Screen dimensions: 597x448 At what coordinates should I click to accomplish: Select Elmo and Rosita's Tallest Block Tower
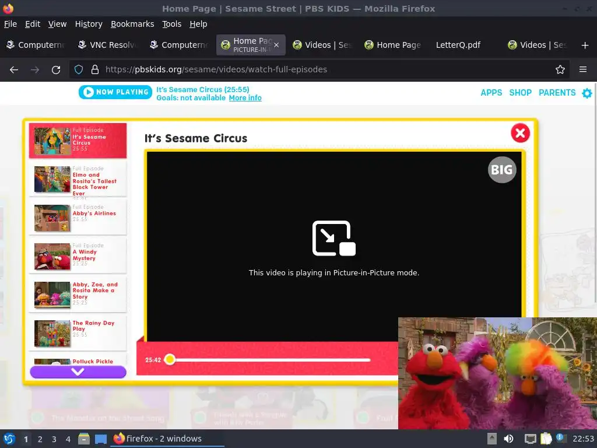(x=78, y=179)
